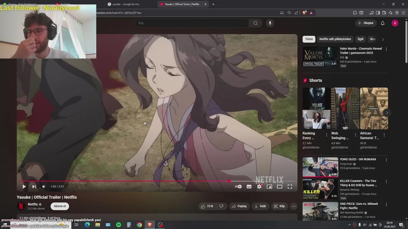Toggle the browser sidebar panel
408x229 pixels.
pyautogui.click(x=378, y=13)
